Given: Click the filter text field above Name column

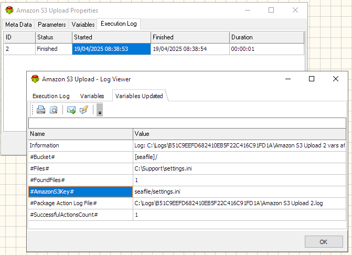Looking at the screenshot, I should point(187,123).
